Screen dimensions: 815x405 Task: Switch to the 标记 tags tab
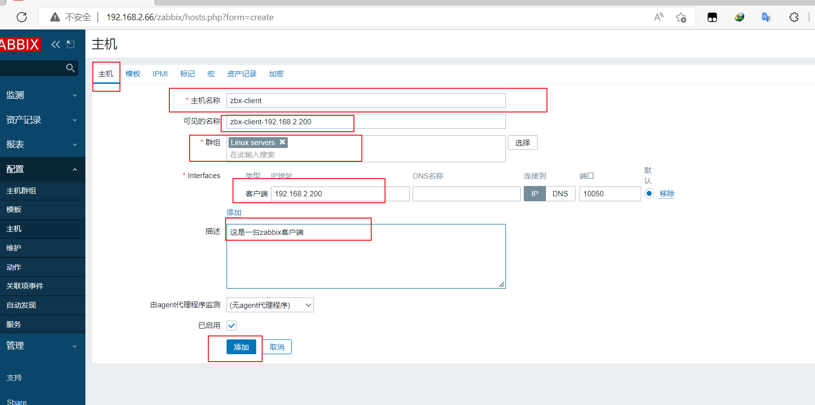pos(188,74)
